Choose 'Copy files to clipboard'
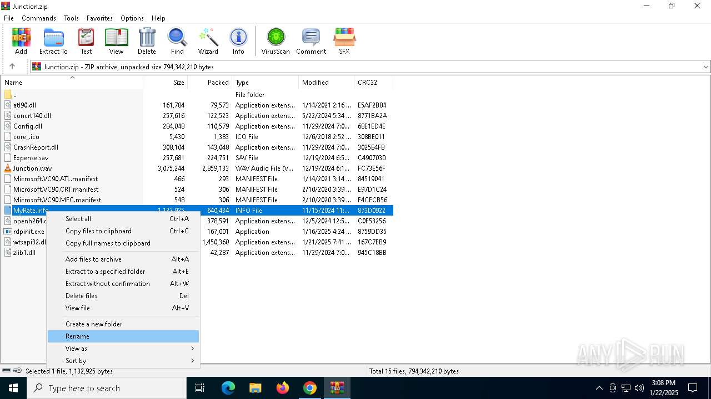This screenshot has width=711, height=399. point(123,231)
